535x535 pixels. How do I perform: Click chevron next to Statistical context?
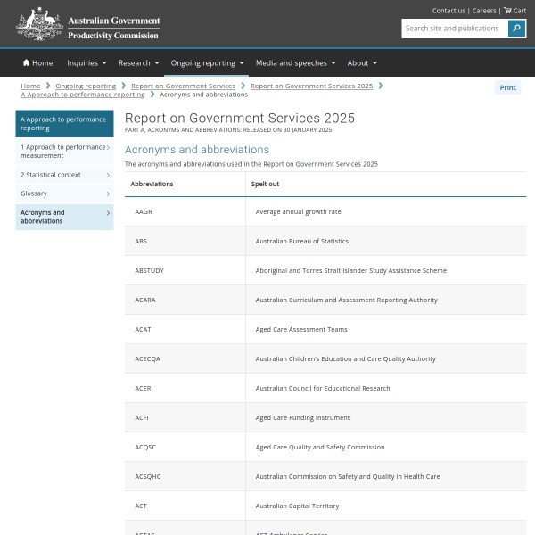[109, 175]
